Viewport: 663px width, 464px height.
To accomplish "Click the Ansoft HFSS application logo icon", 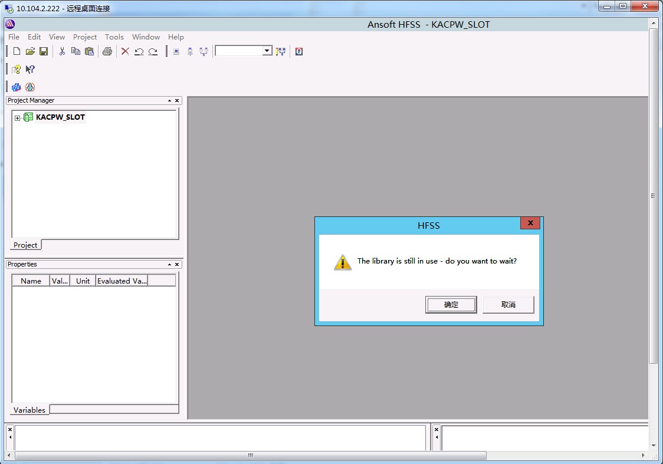I will [10, 24].
